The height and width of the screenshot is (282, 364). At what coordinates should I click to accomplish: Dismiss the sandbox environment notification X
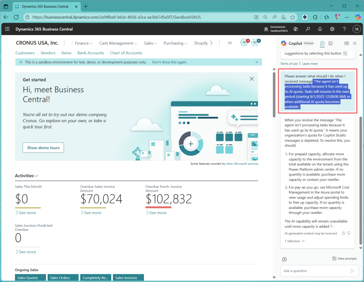(21, 62)
